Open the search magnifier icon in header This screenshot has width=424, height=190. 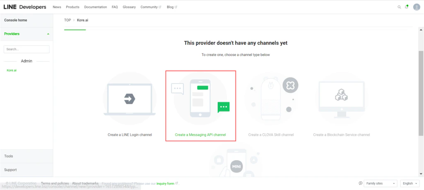click(399, 7)
